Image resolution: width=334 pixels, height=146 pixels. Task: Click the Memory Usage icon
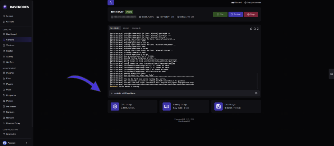point(167,106)
